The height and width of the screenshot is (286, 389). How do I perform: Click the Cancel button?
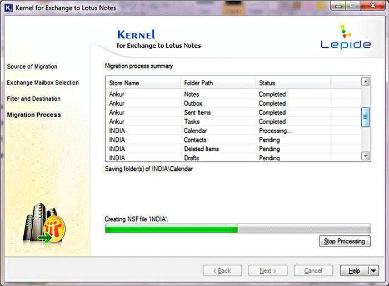(x=313, y=270)
